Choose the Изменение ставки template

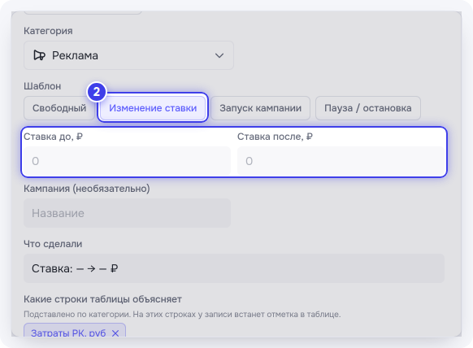point(153,108)
